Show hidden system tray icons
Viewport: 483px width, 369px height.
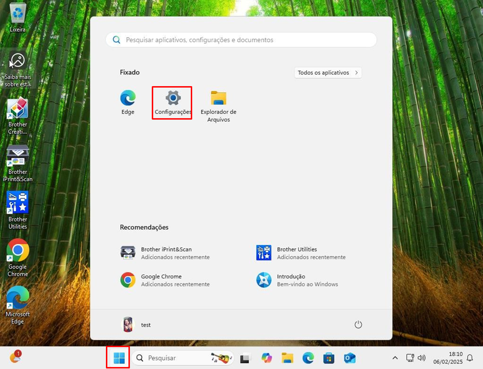click(x=395, y=358)
